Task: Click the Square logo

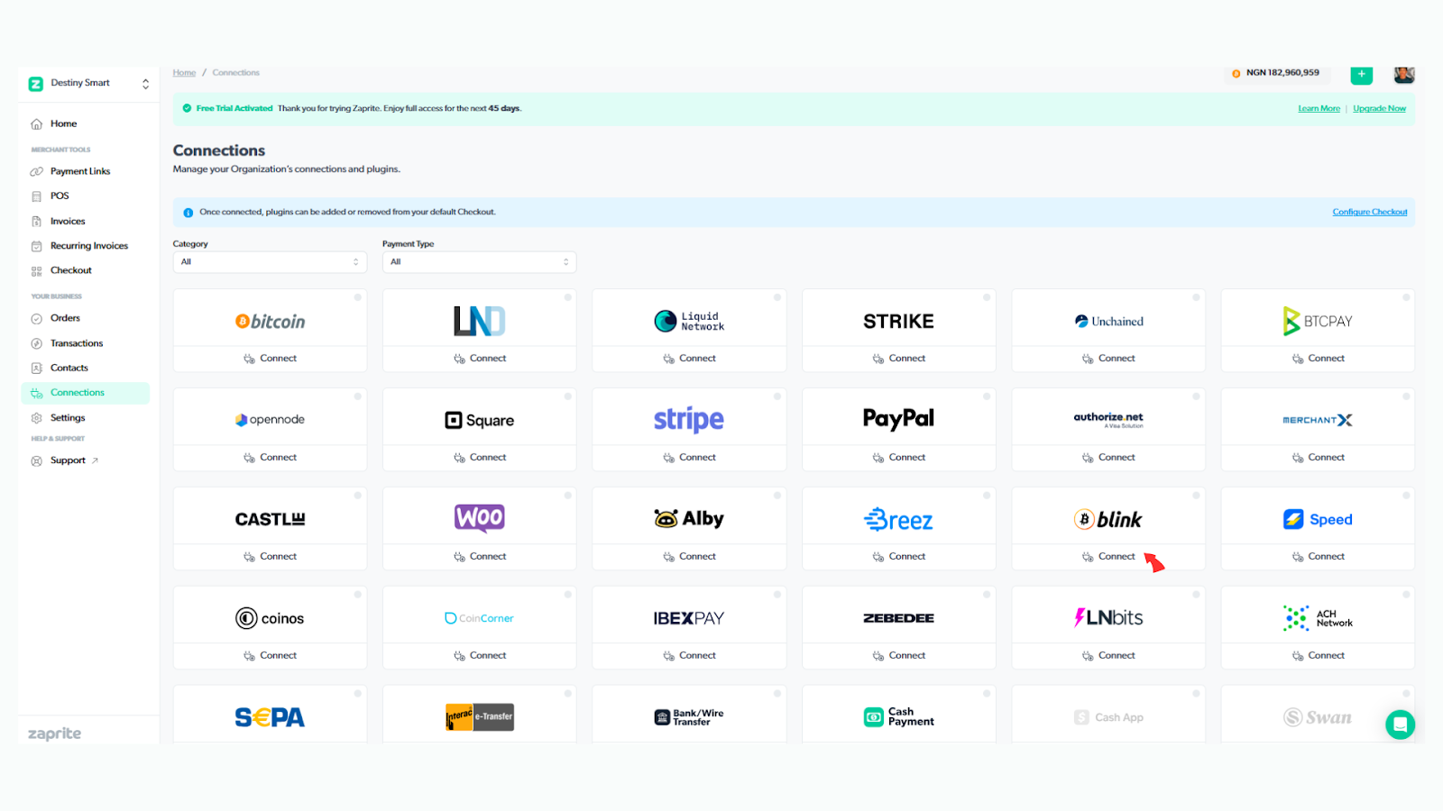Action: [x=479, y=421]
